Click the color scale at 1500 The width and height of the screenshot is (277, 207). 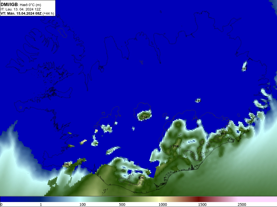pyautogui.click(x=202, y=205)
